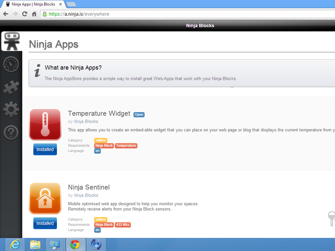335x251 pixels.
Task: Click Installed button under Temperature Widget
Action: [45, 149]
